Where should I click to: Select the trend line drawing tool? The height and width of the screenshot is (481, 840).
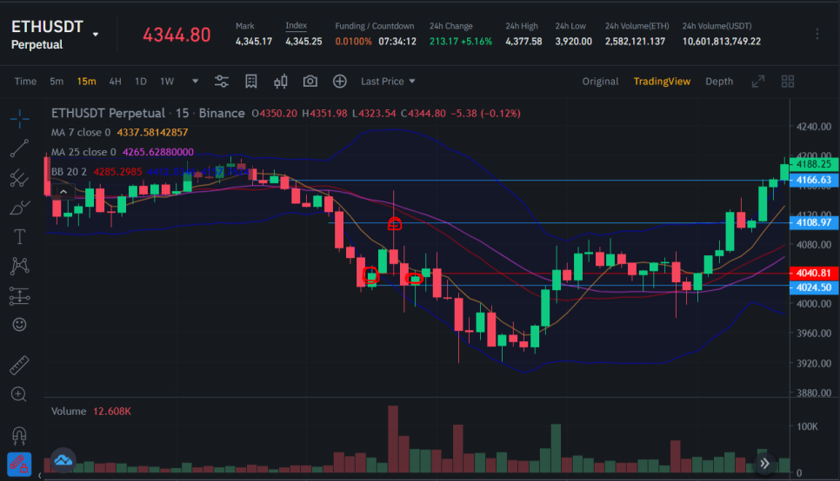click(19, 148)
